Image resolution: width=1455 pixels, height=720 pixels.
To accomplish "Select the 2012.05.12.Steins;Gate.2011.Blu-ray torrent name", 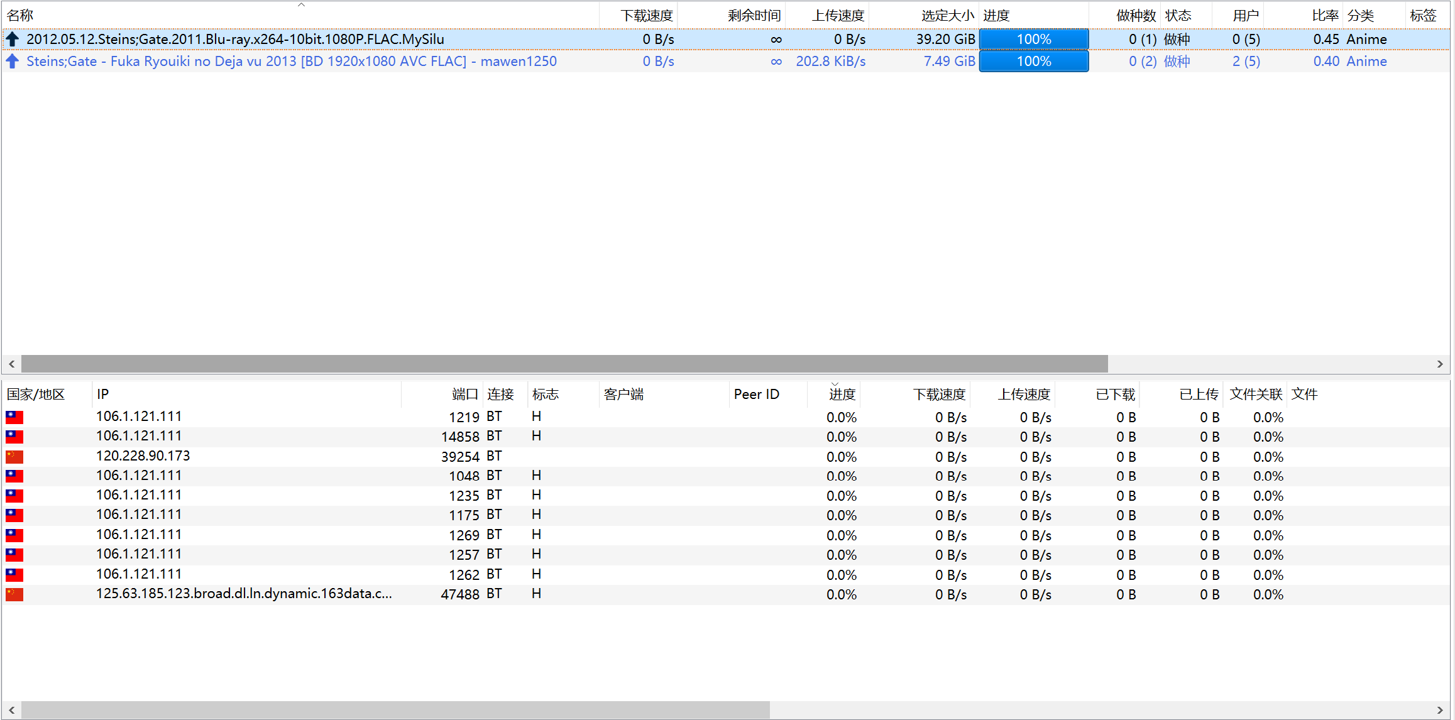I will (x=235, y=39).
